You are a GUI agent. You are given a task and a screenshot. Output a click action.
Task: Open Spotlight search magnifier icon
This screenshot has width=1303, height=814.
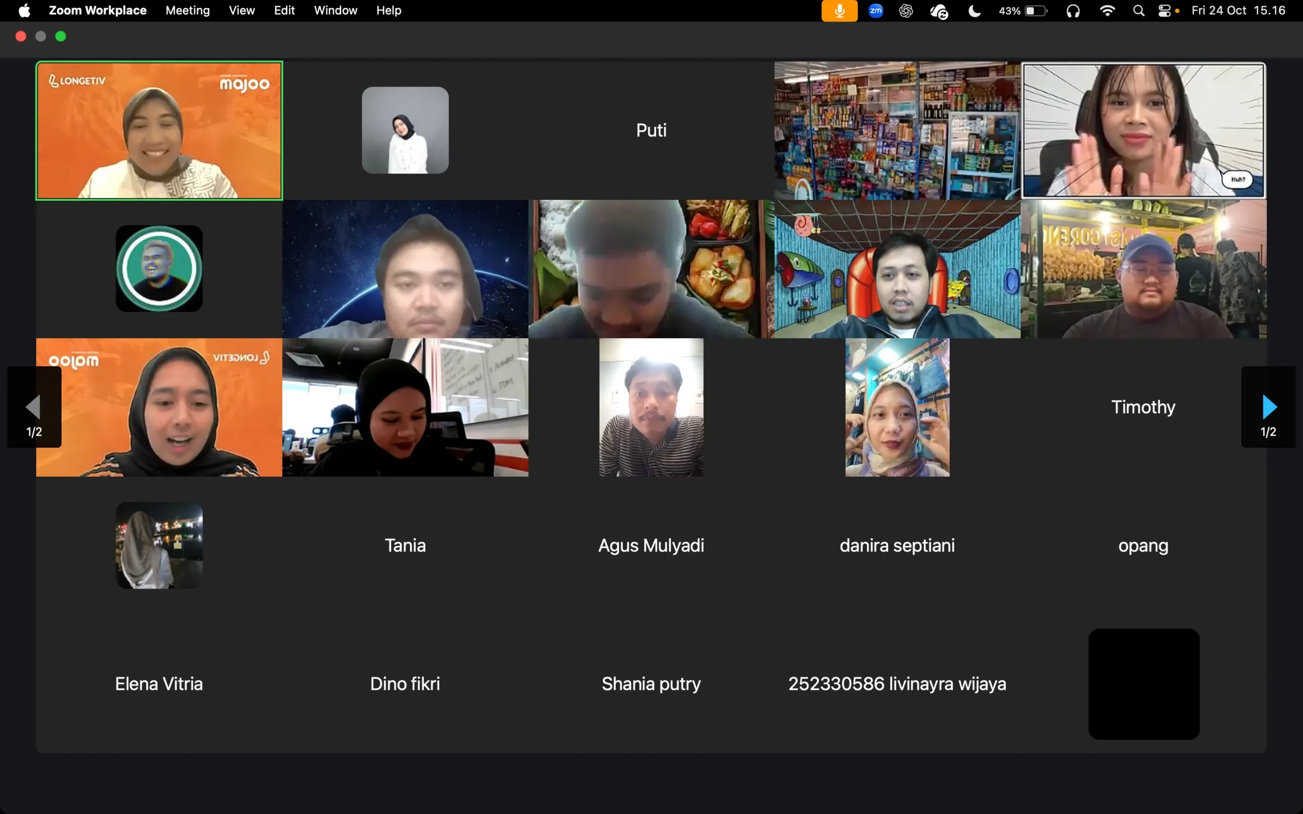[1138, 11]
